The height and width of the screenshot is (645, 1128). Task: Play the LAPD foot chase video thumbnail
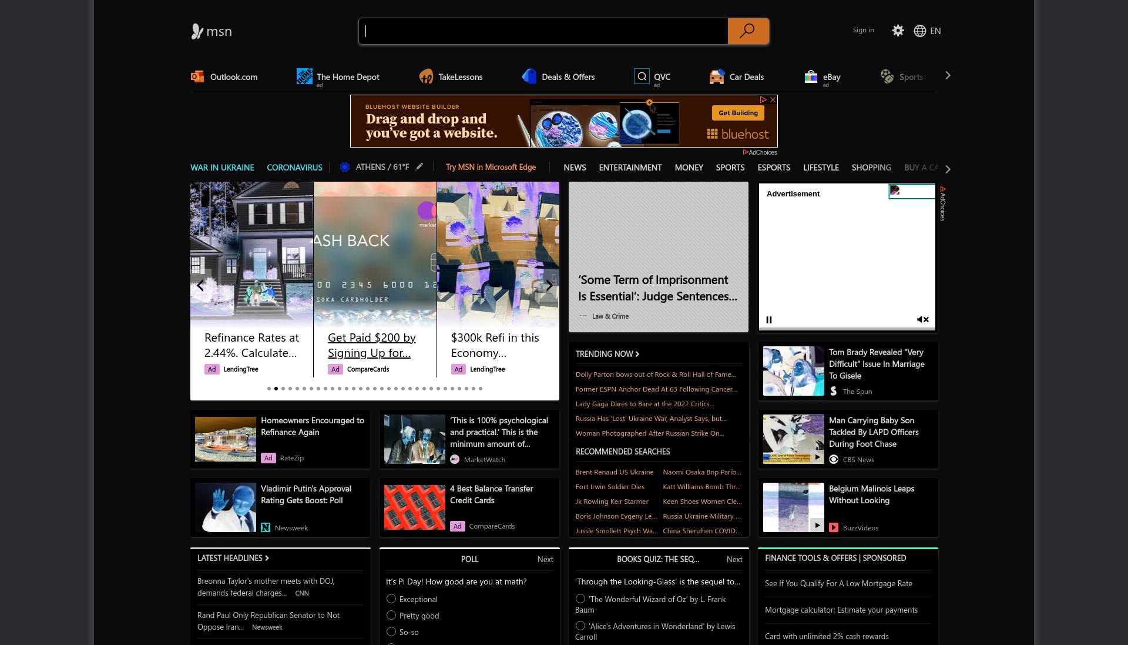[817, 457]
